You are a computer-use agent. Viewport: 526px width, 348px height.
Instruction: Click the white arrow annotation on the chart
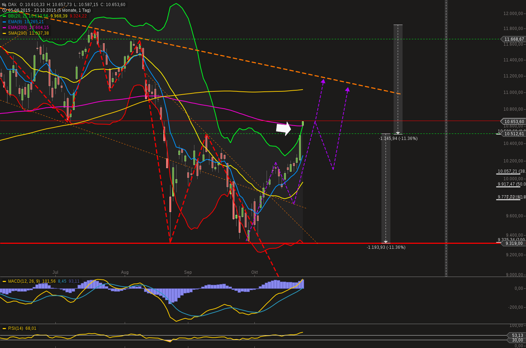coord(284,128)
